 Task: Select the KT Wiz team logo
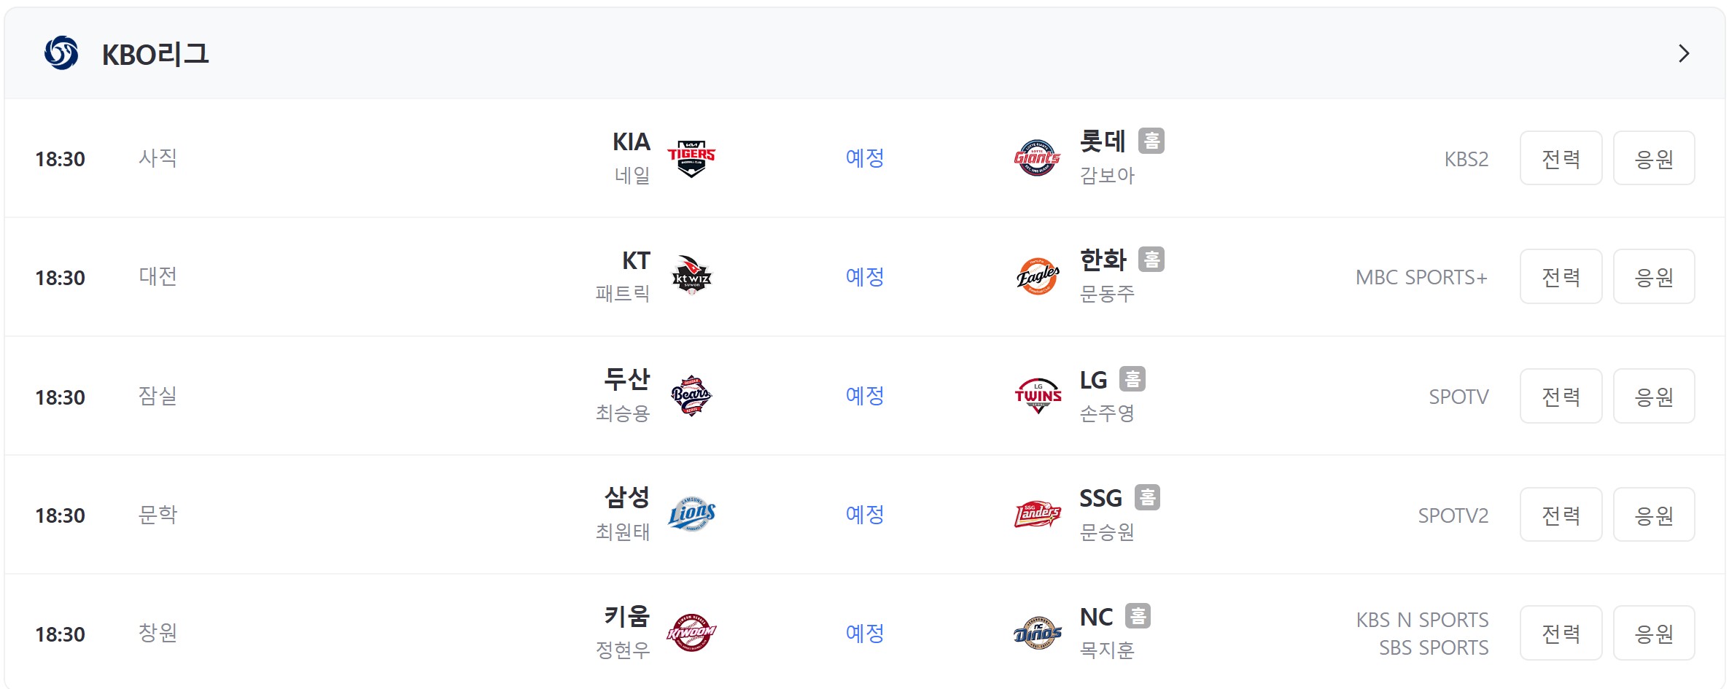tap(691, 276)
